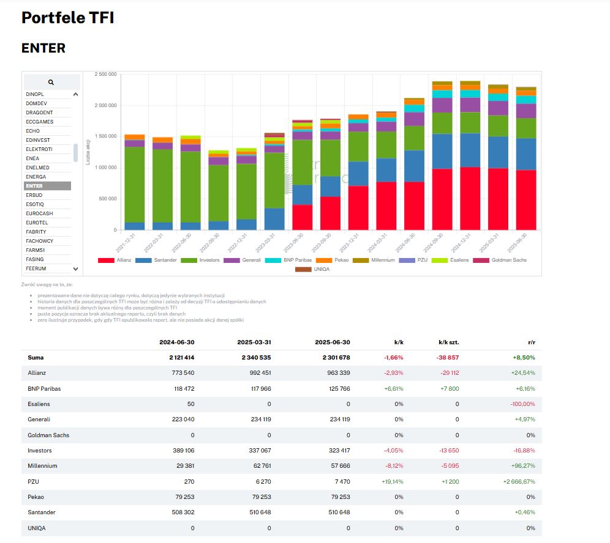Screen dimensions: 610x543
Task: Select DINOPL in the ticker list
Action: tap(47, 94)
